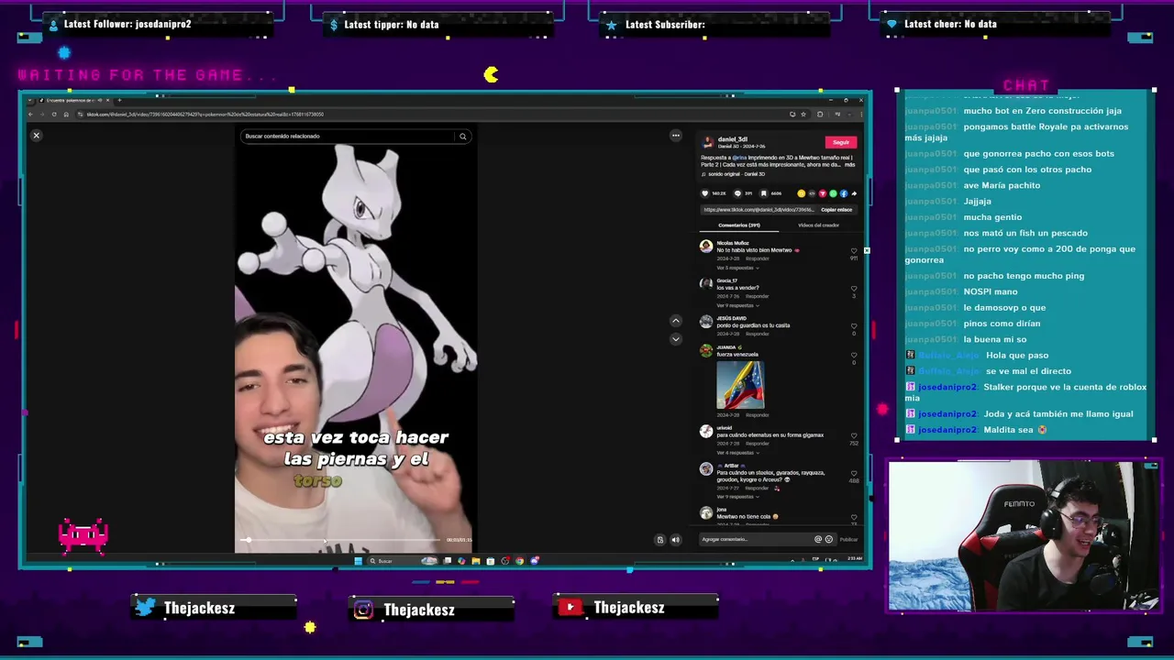This screenshot has width=1174, height=660.
Task: Open File Explorer from the taskbar
Action: click(x=476, y=561)
